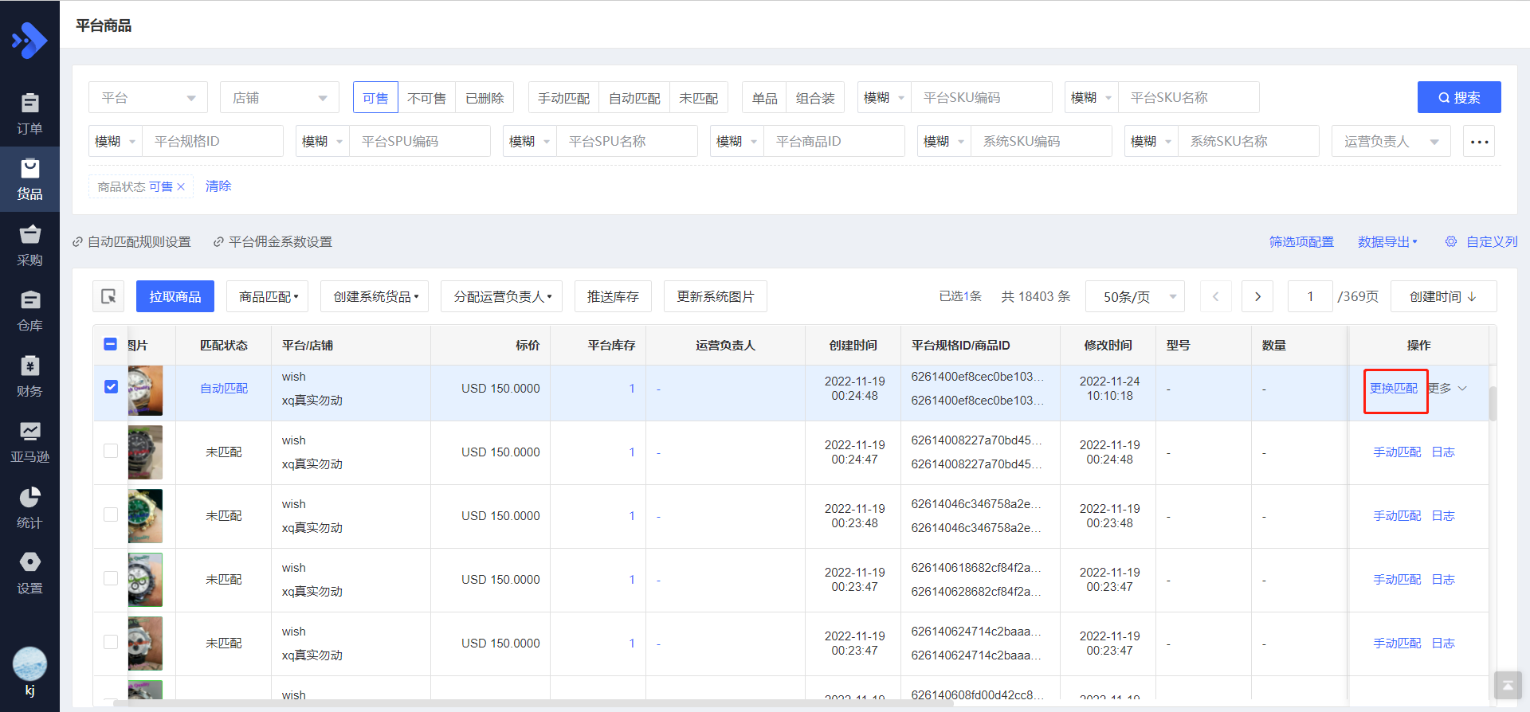Expand 分配运营负责人 dropdown button
Image resolution: width=1530 pixels, height=712 pixels.
pos(502,296)
